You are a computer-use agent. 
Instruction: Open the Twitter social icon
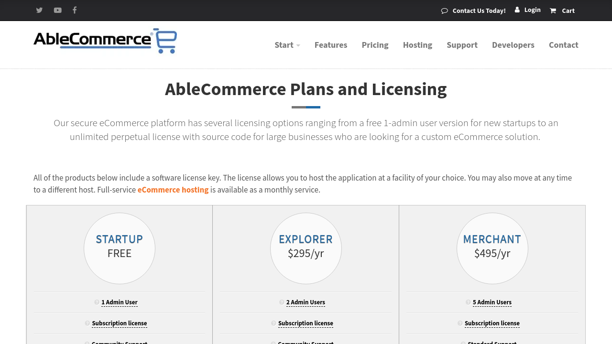(39, 10)
